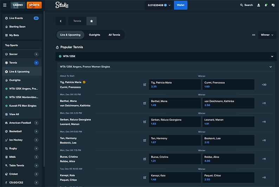
Task: Open the Serban, Raluca Georgiana match title
Action: (76, 120)
